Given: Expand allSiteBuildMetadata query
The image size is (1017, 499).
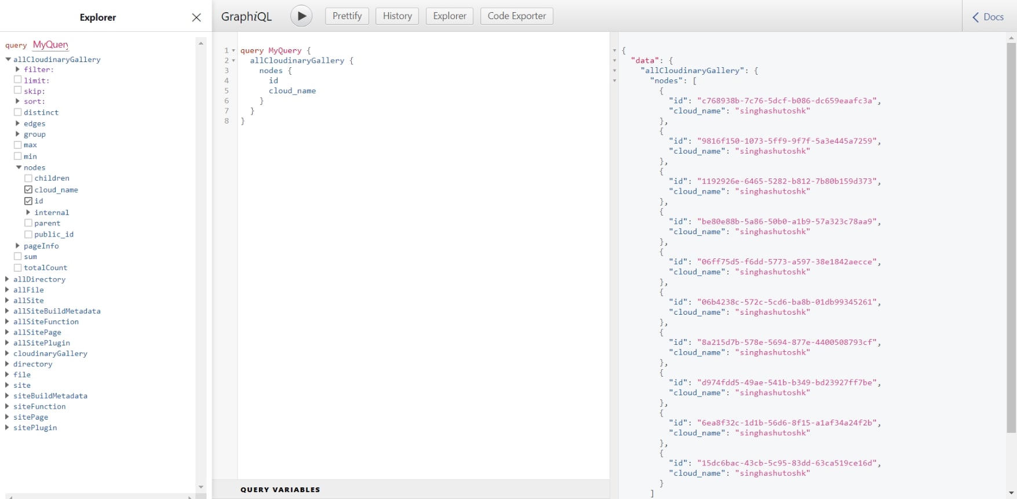Looking at the screenshot, I should point(8,311).
